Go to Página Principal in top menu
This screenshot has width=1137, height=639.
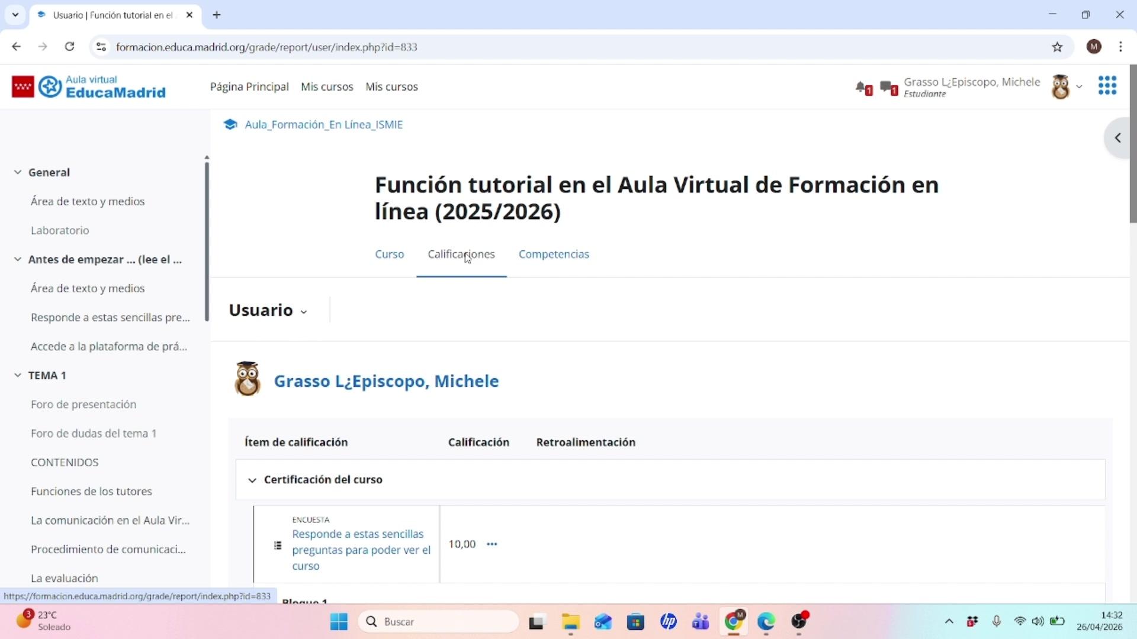tap(249, 86)
